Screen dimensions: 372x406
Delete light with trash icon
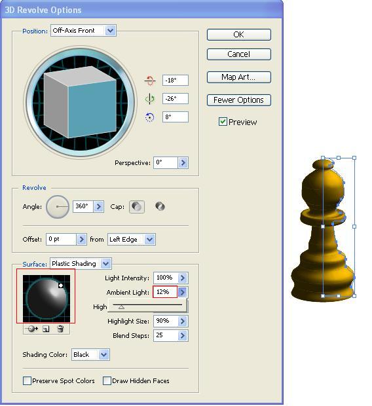pos(60,329)
